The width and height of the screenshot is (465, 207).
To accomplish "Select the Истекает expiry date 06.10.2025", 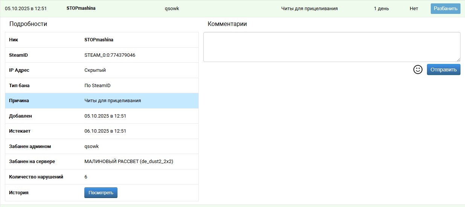I will pyautogui.click(x=105, y=131).
